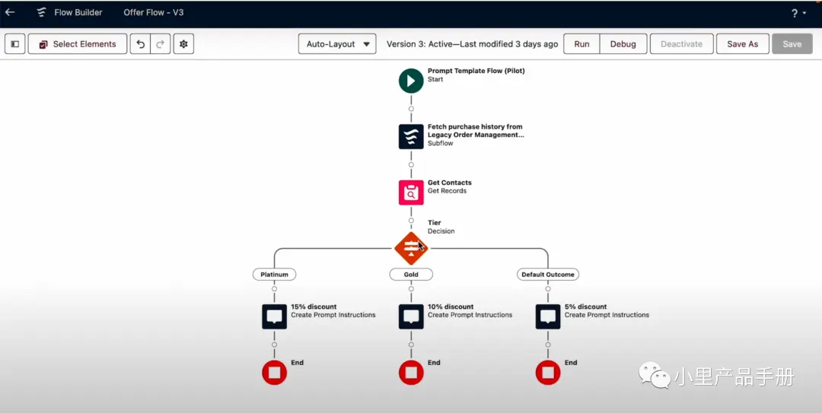822x413 pixels.
Task: Add element between subflow and Get Contacts
Action: tap(411, 164)
